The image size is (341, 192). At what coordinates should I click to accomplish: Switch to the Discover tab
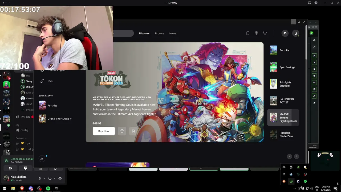[144, 33]
